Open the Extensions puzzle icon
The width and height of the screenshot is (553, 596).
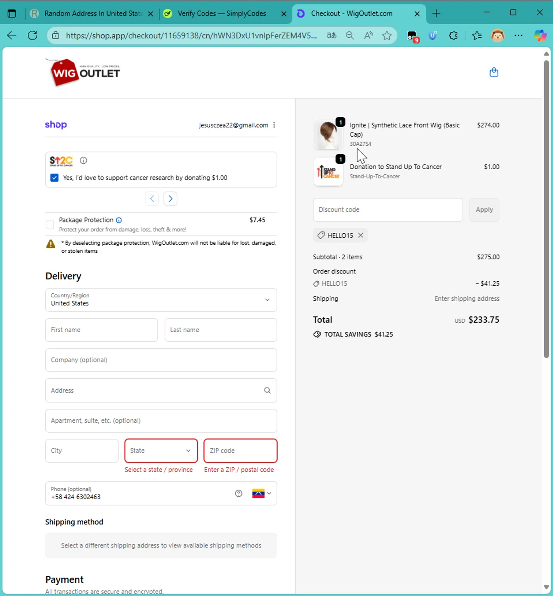(453, 35)
